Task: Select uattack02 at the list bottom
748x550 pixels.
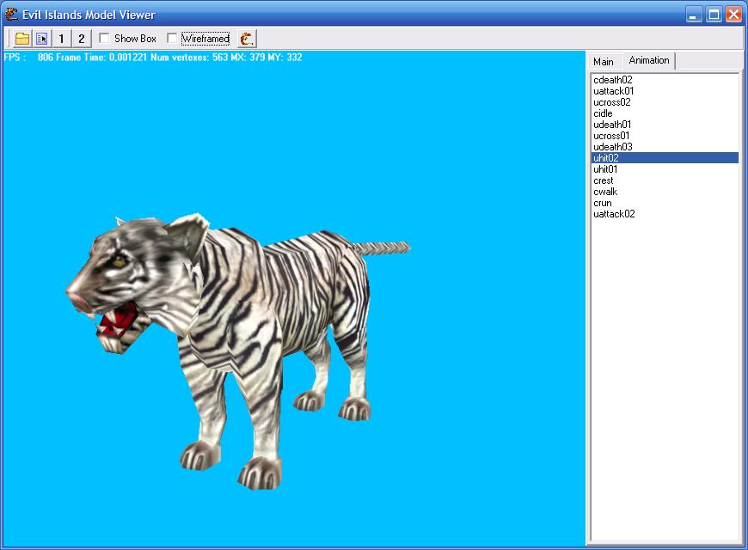Action: (x=614, y=214)
